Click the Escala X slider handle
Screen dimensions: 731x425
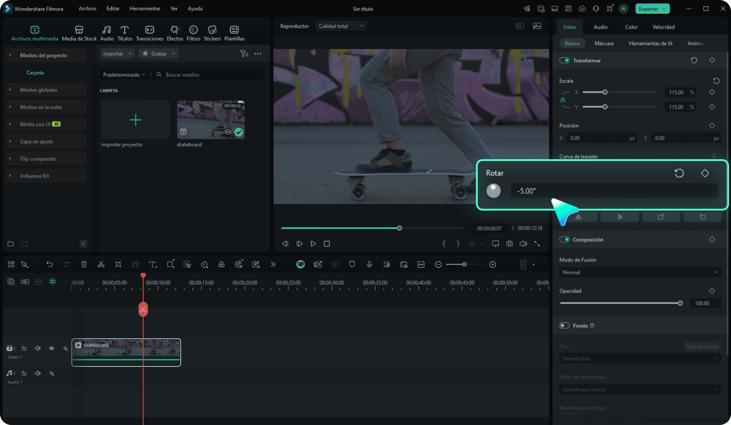pos(605,92)
